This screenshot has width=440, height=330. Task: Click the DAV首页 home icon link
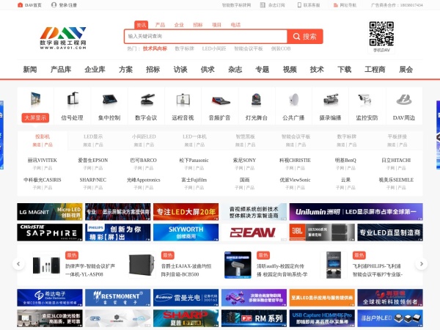tap(29, 5)
